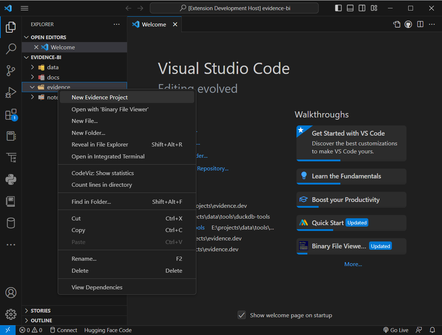Click the GitHub icon in the editor toolbar
The height and width of the screenshot is (335, 442).
tap(408, 24)
